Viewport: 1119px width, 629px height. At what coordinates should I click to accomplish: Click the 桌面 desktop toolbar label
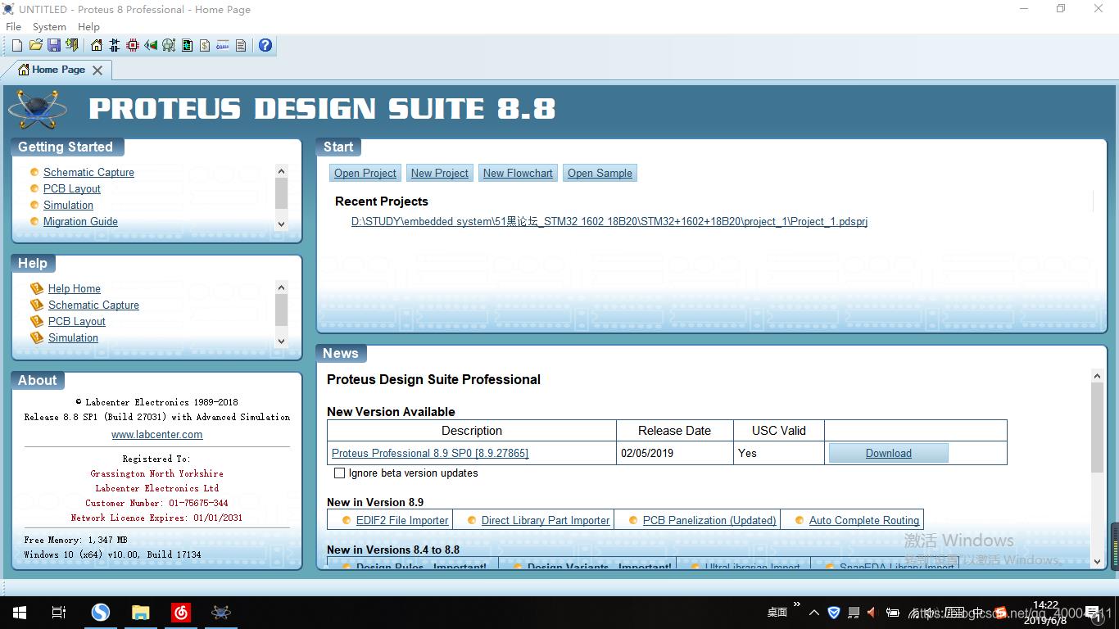coord(777,613)
